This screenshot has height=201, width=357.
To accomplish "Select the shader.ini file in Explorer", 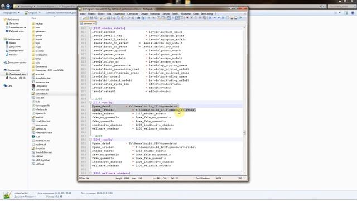I will tap(40, 149).
